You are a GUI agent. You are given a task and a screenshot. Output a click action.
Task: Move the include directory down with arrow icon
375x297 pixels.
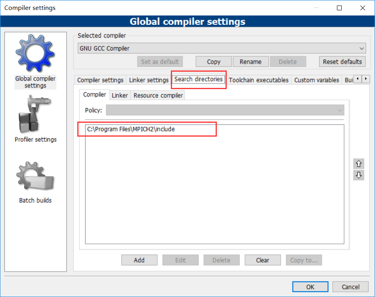[358, 175]
